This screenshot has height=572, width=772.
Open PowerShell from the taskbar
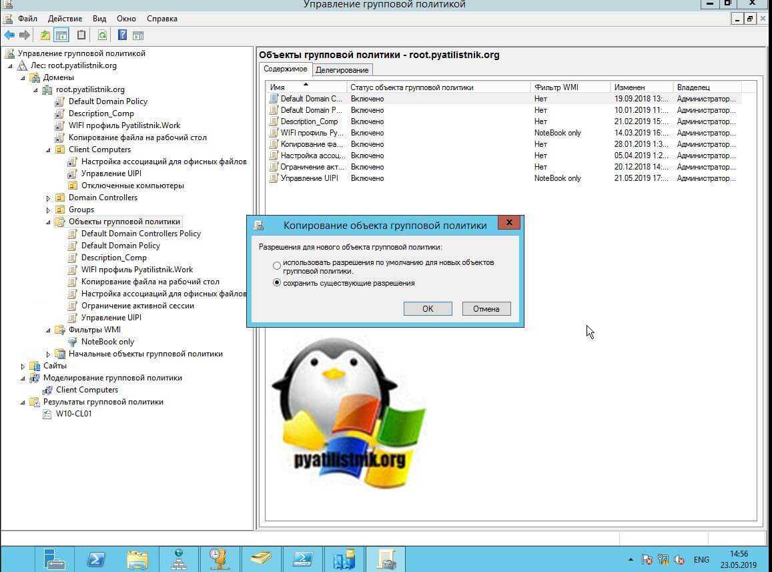pos(96,559)
